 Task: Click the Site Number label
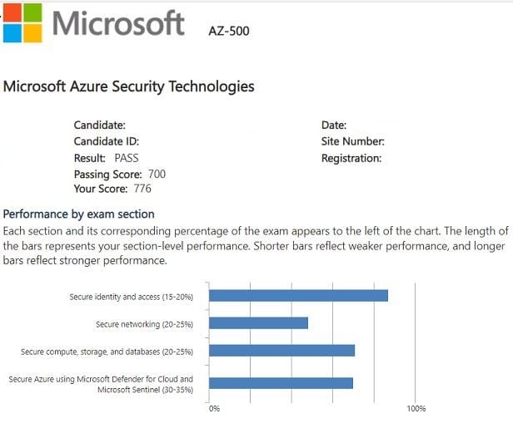coord(352,141)
